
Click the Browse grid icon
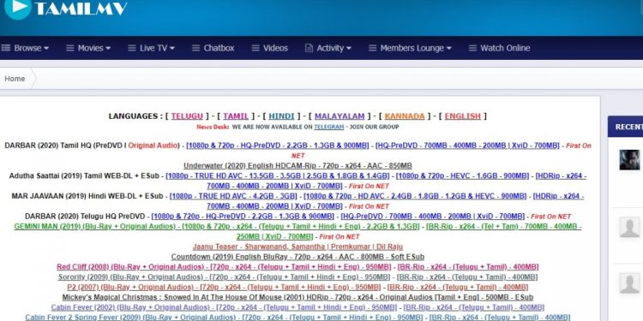tap(6, 48)
